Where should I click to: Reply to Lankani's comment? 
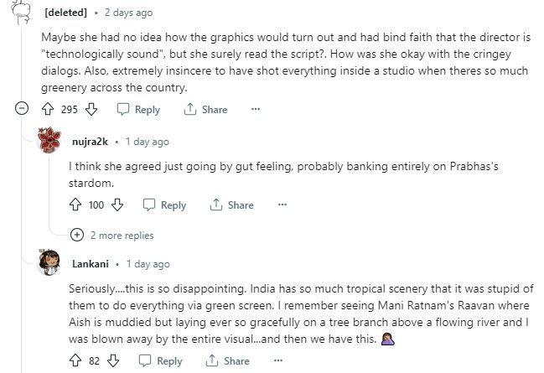(x=160, y=360)
